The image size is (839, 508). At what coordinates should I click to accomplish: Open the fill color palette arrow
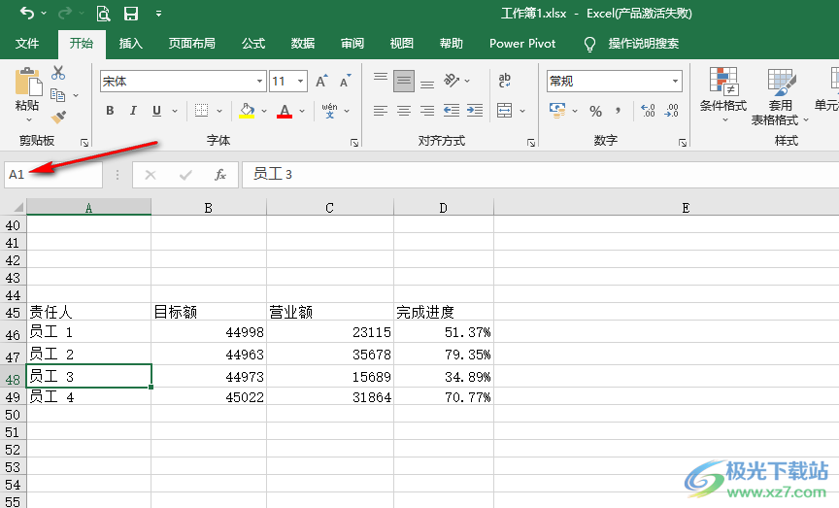pos(264,111)
